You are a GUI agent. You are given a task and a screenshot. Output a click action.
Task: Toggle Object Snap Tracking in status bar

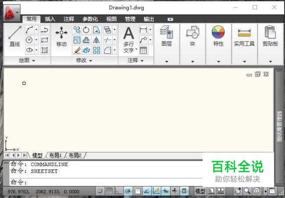click(147, 191)
